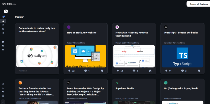This screenshot has width=210, height=104.
Task: Open the settings gear icon in sidebar
Action: [3, 50]
